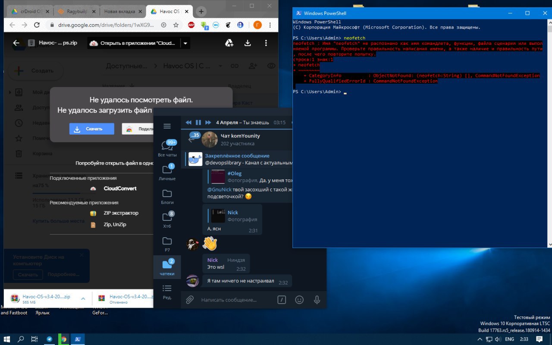552x345 pixels.
Task: Close the Drive file preview with back arrow
Action: [16, 43]
